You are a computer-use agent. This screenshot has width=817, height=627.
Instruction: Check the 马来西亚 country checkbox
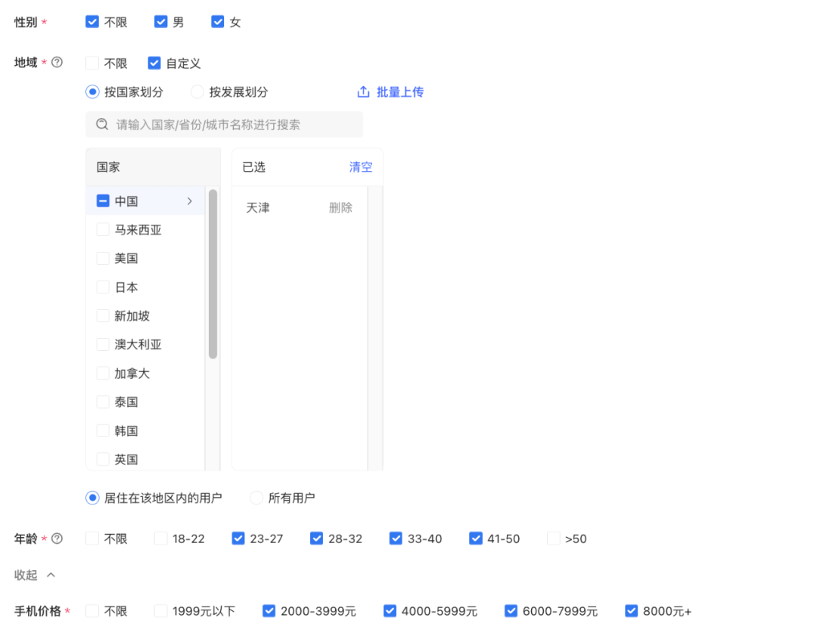tap(103, 229)
